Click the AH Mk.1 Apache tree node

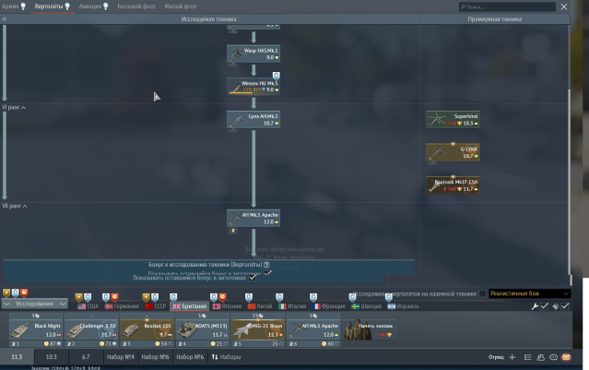pos(253,218)
